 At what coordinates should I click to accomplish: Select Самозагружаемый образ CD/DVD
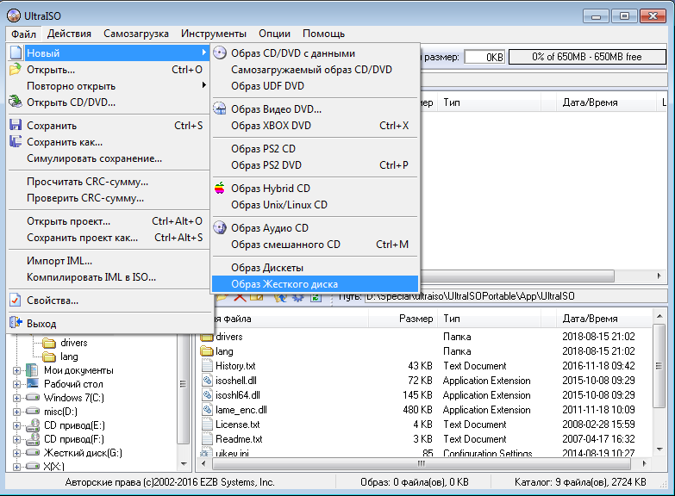tap(316, 69)
